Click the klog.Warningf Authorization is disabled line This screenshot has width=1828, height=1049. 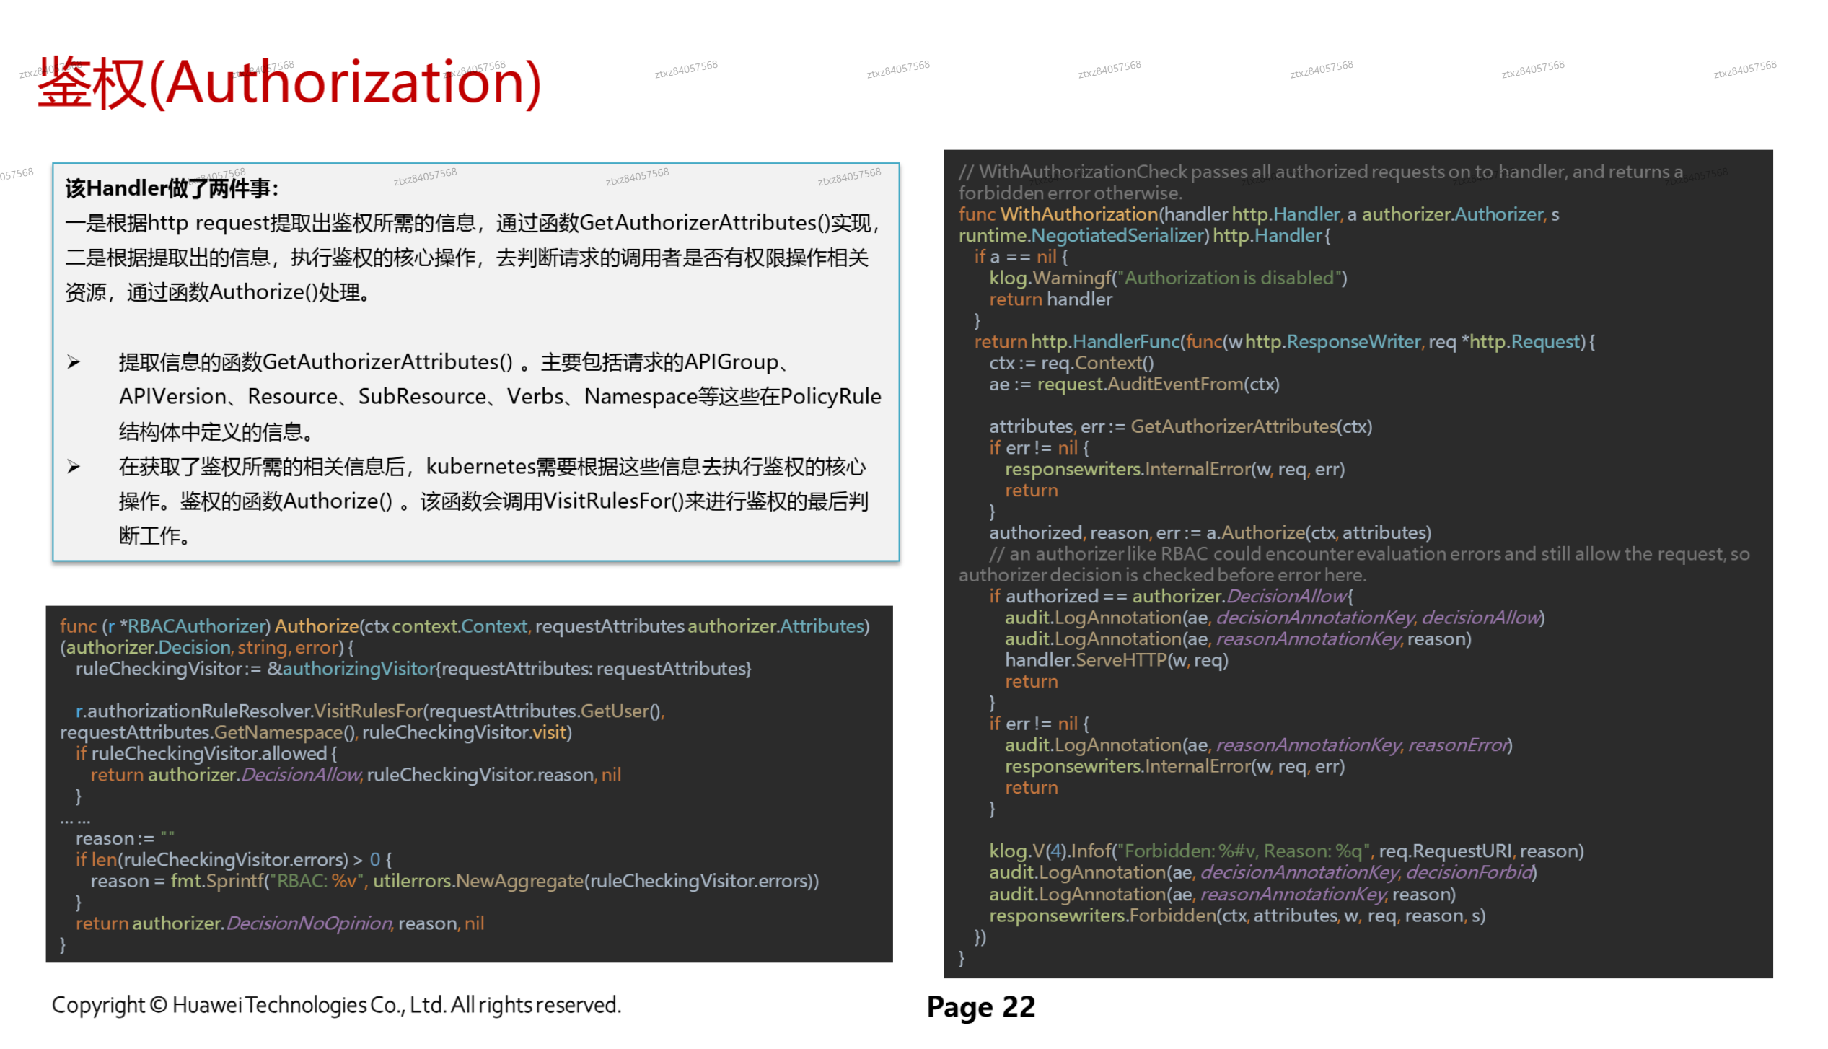[1167, 278]
